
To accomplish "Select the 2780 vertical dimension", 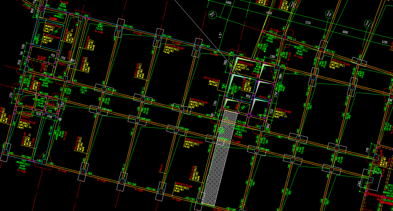I will tap(215, 104).
